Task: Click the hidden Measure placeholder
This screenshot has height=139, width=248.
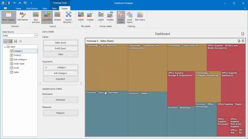Action: 60,113
